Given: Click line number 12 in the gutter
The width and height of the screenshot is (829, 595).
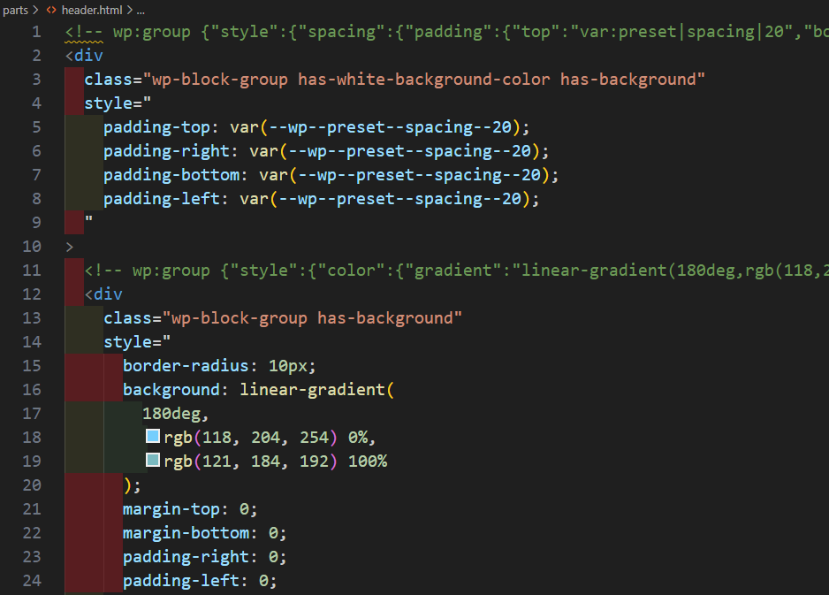Looking at the screenshot, I should pos(31,294).
